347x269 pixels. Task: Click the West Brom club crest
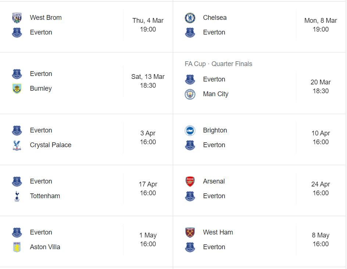click(x=17, y=18)
